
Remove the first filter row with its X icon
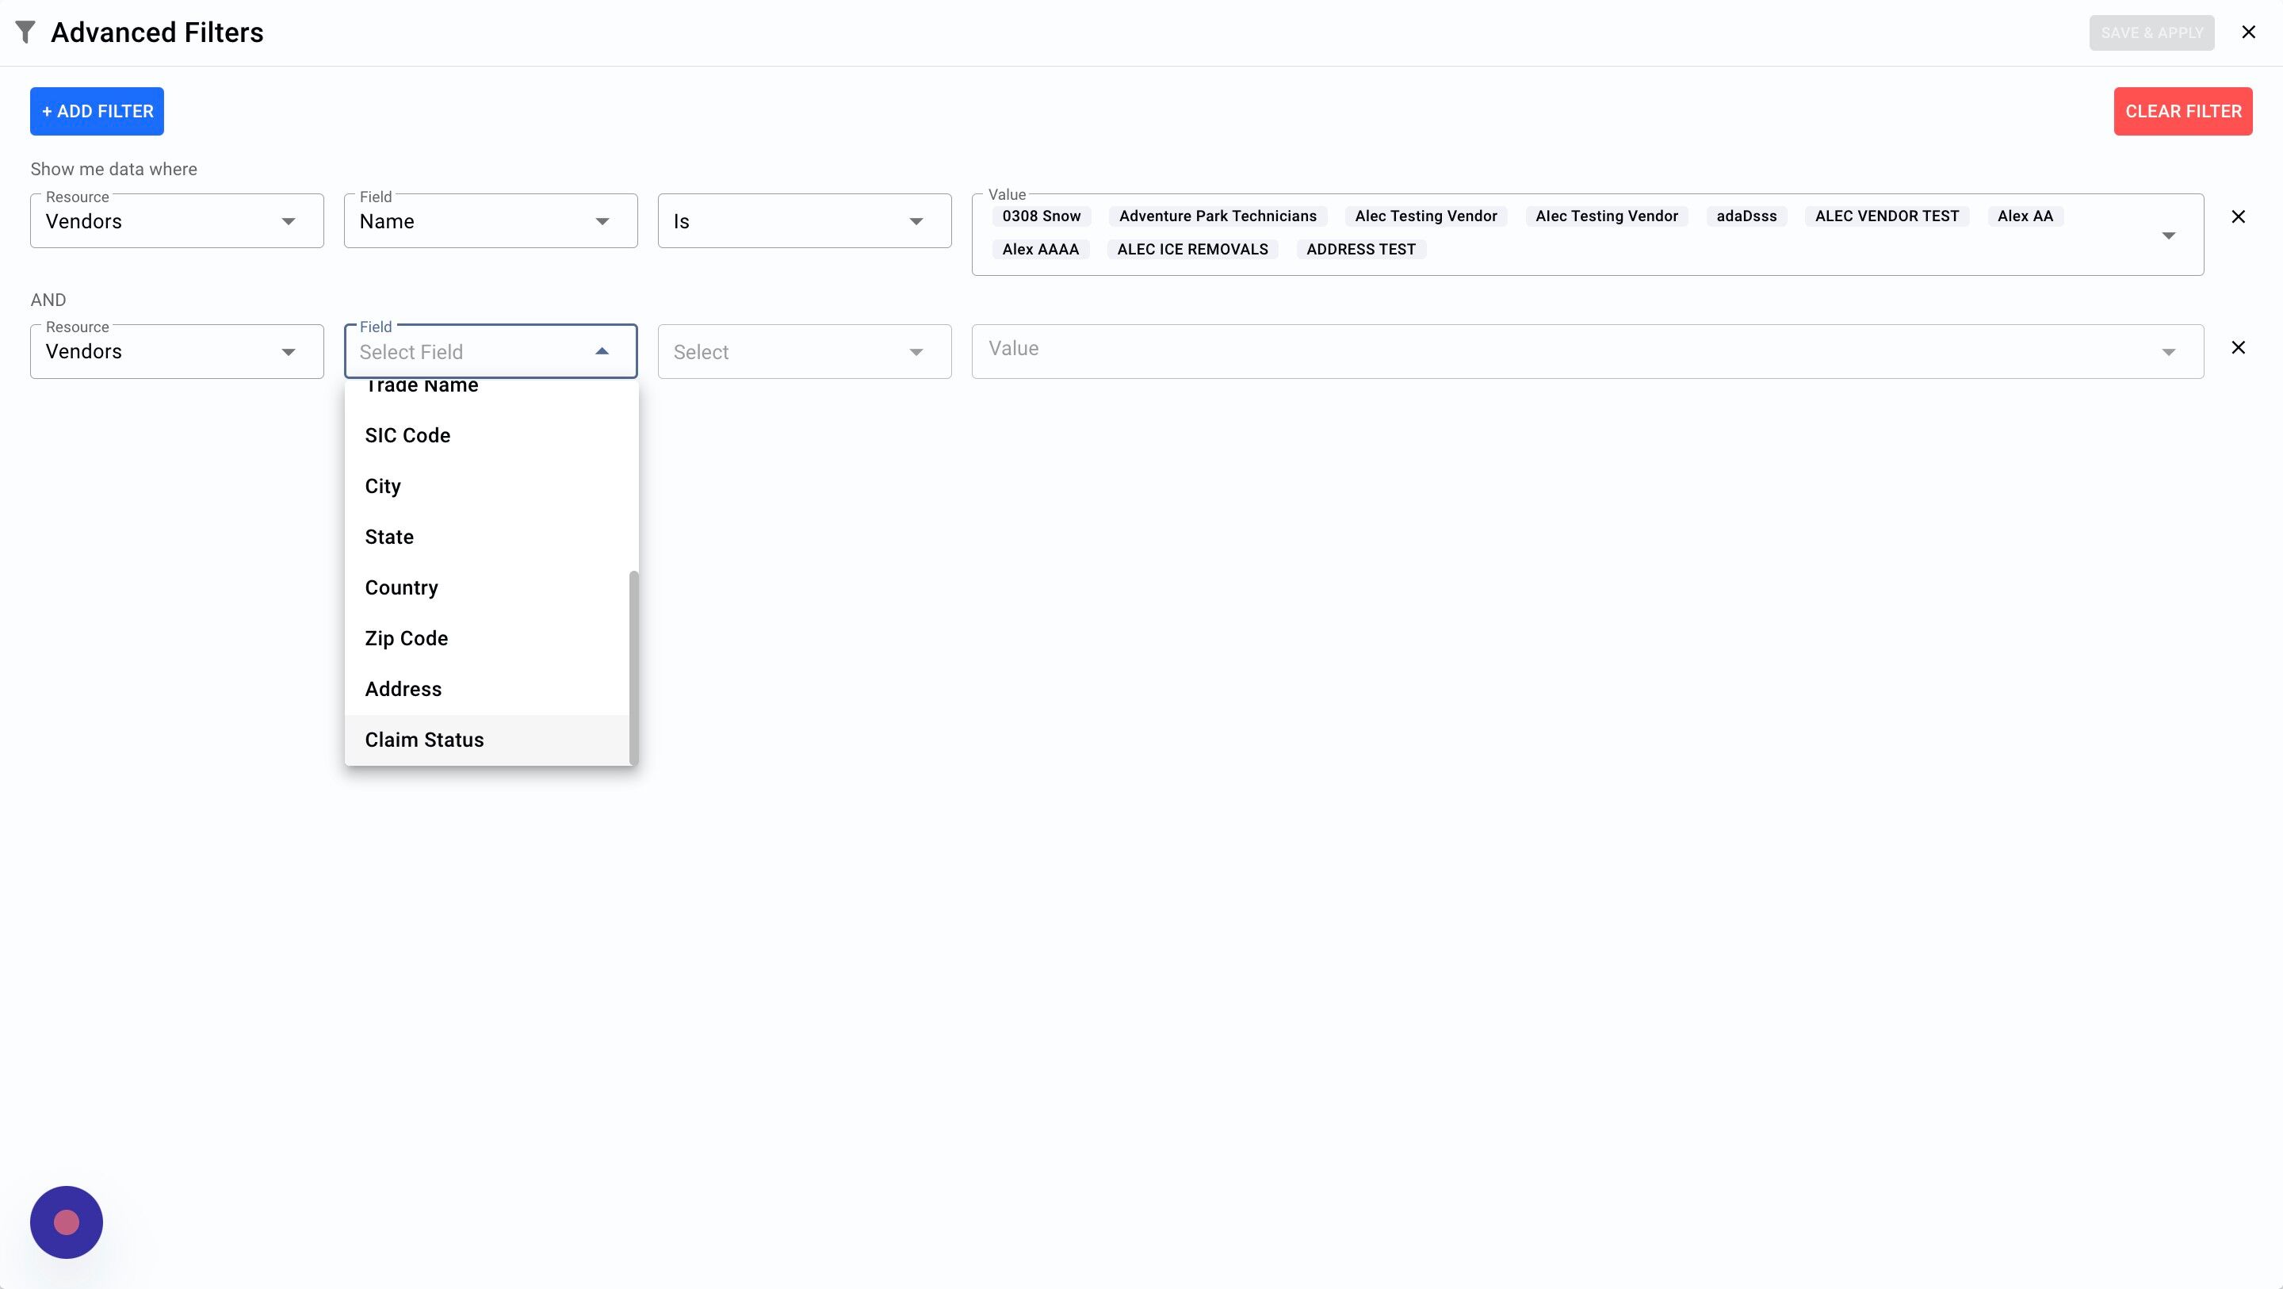pyautogui.click(x=2238, y=217)
